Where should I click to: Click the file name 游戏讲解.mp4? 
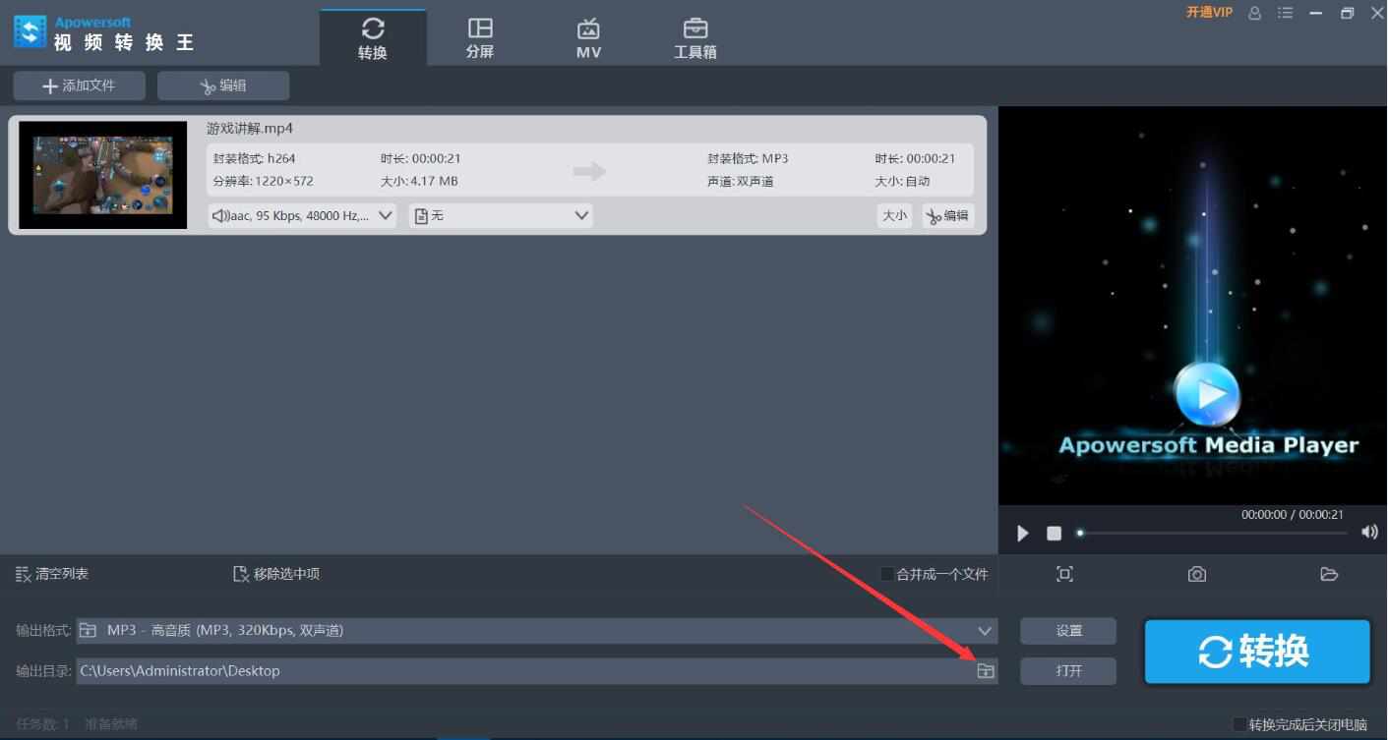coord(250,129)
